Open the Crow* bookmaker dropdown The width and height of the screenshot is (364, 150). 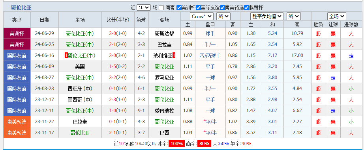(202, 16)
